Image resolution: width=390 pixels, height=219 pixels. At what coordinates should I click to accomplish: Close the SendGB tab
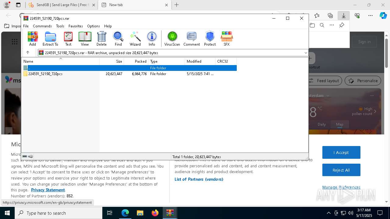tap(94, 5)
